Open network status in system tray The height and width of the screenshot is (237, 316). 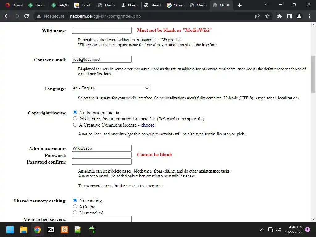click(271, 230)
